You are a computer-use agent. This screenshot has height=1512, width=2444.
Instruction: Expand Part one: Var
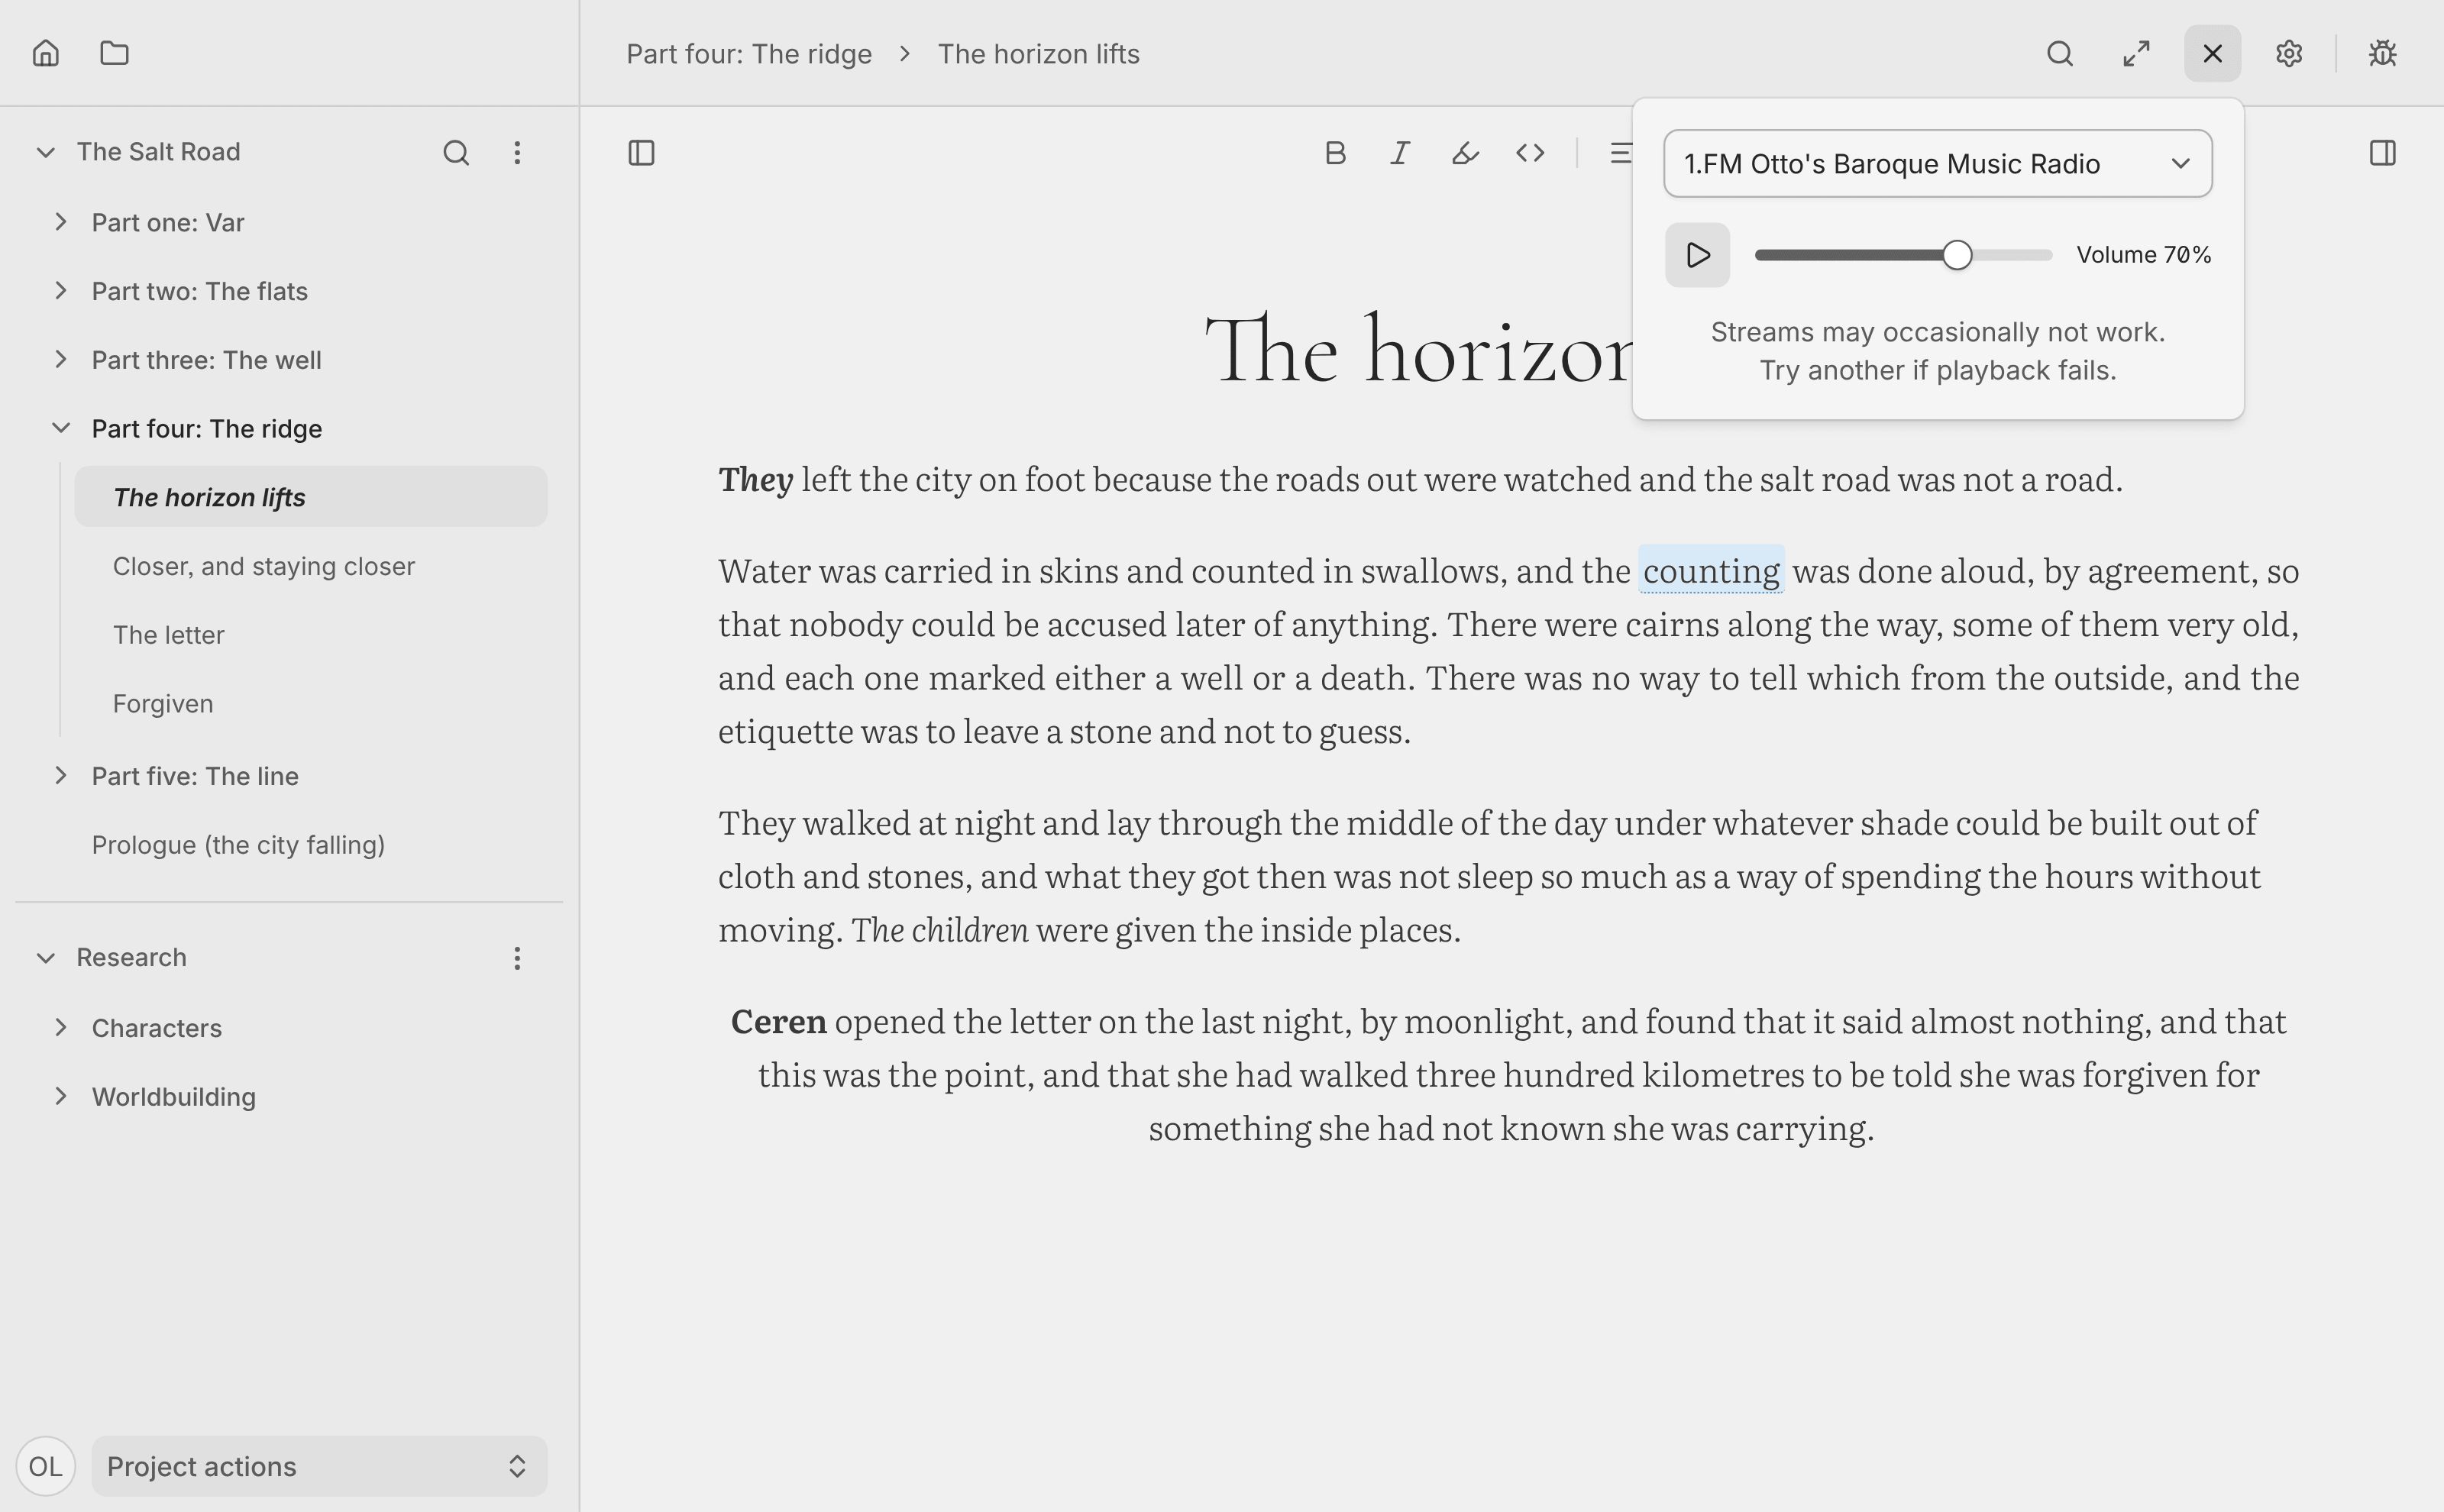(61, 222)
